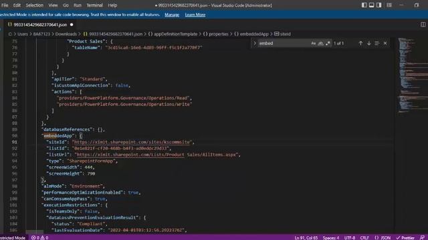Click the Operations/Read action string
428x240 pixels.
pyautogui.click(x=123, y=98)
